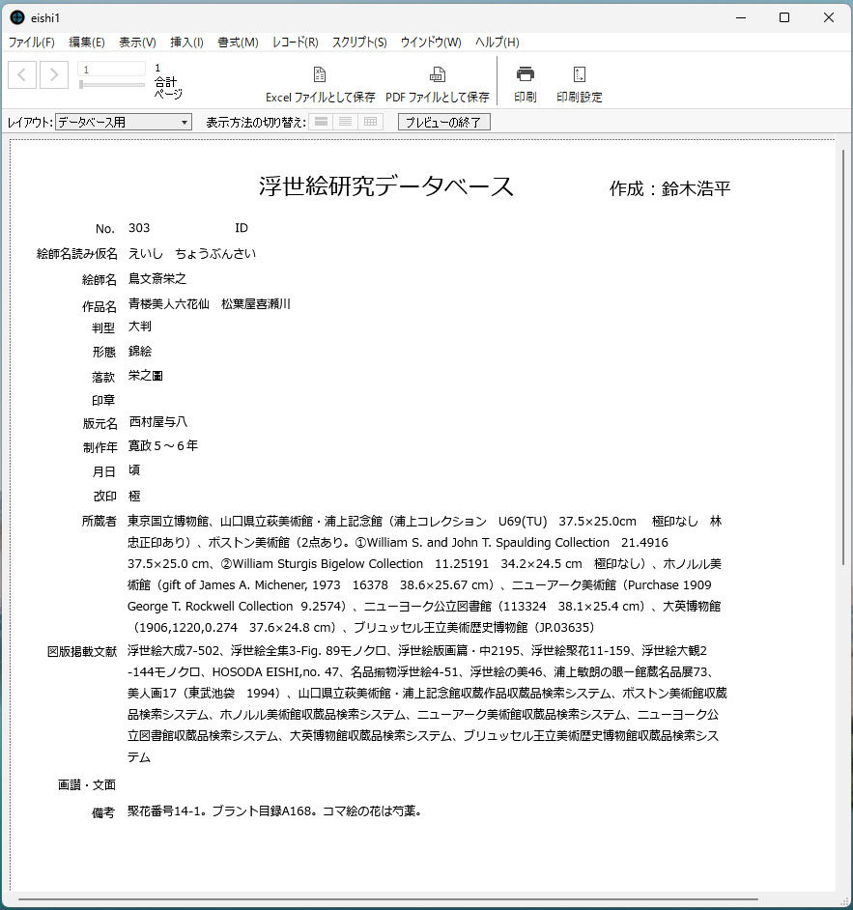Screen dimensions: 853x910
Task: Switch to form view display mode
Action: (x=321, y=122)
